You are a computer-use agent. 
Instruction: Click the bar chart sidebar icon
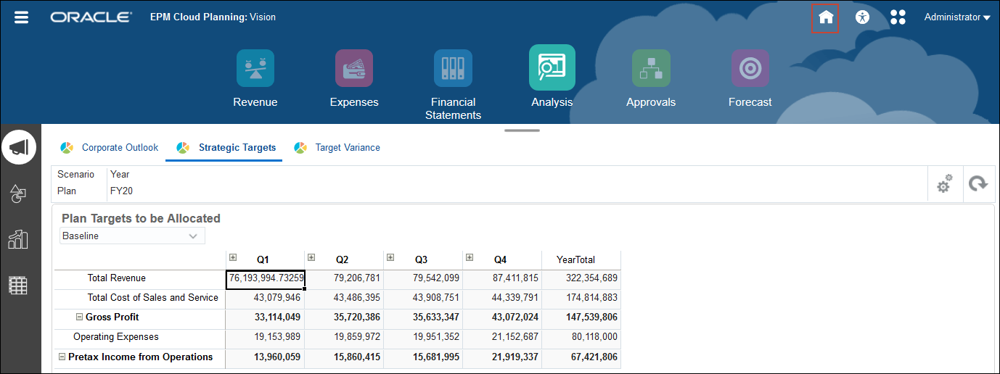[18, 239]
